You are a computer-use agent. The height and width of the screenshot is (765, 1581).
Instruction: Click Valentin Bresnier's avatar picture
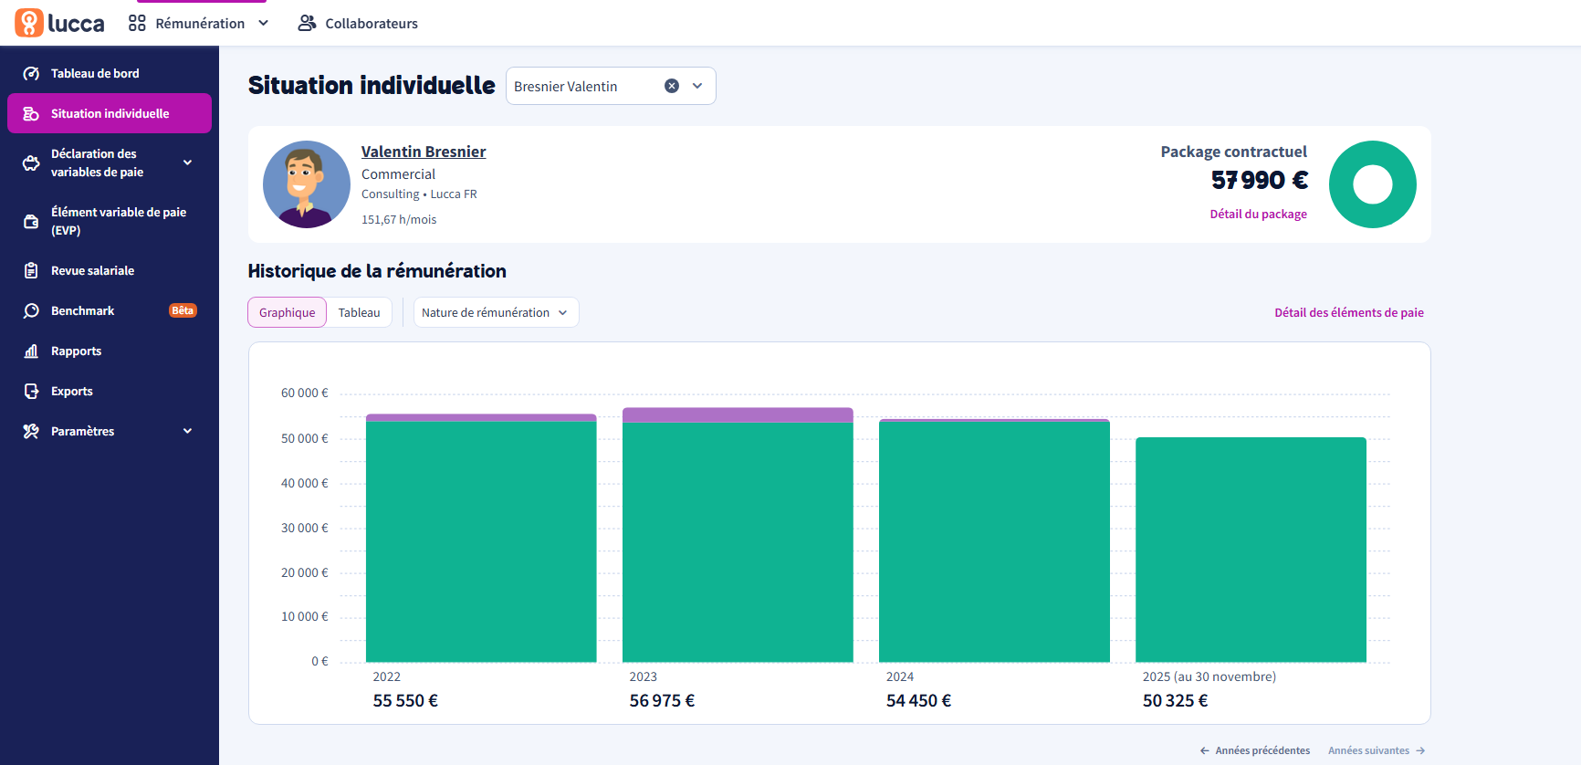(x=307, y=184)
